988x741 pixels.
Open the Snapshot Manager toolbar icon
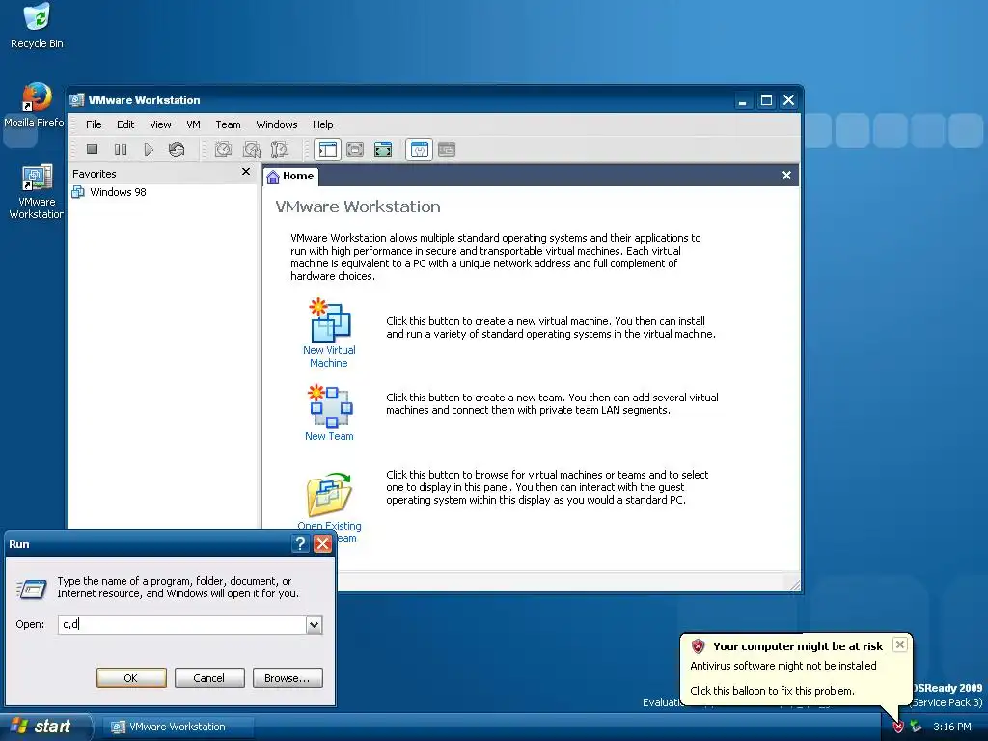click(279, 150)
